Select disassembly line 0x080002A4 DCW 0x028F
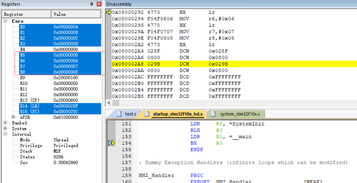Viewport: 357px width, 183px height. [x=234, y=51]
